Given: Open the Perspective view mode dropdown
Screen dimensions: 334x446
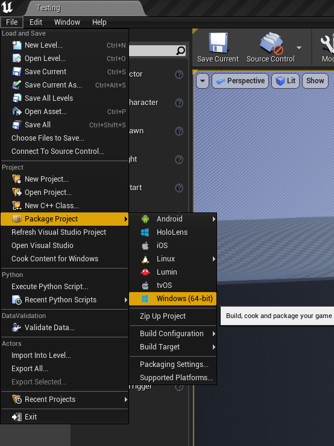Looking at the screenshot, I should click(240, 81).
